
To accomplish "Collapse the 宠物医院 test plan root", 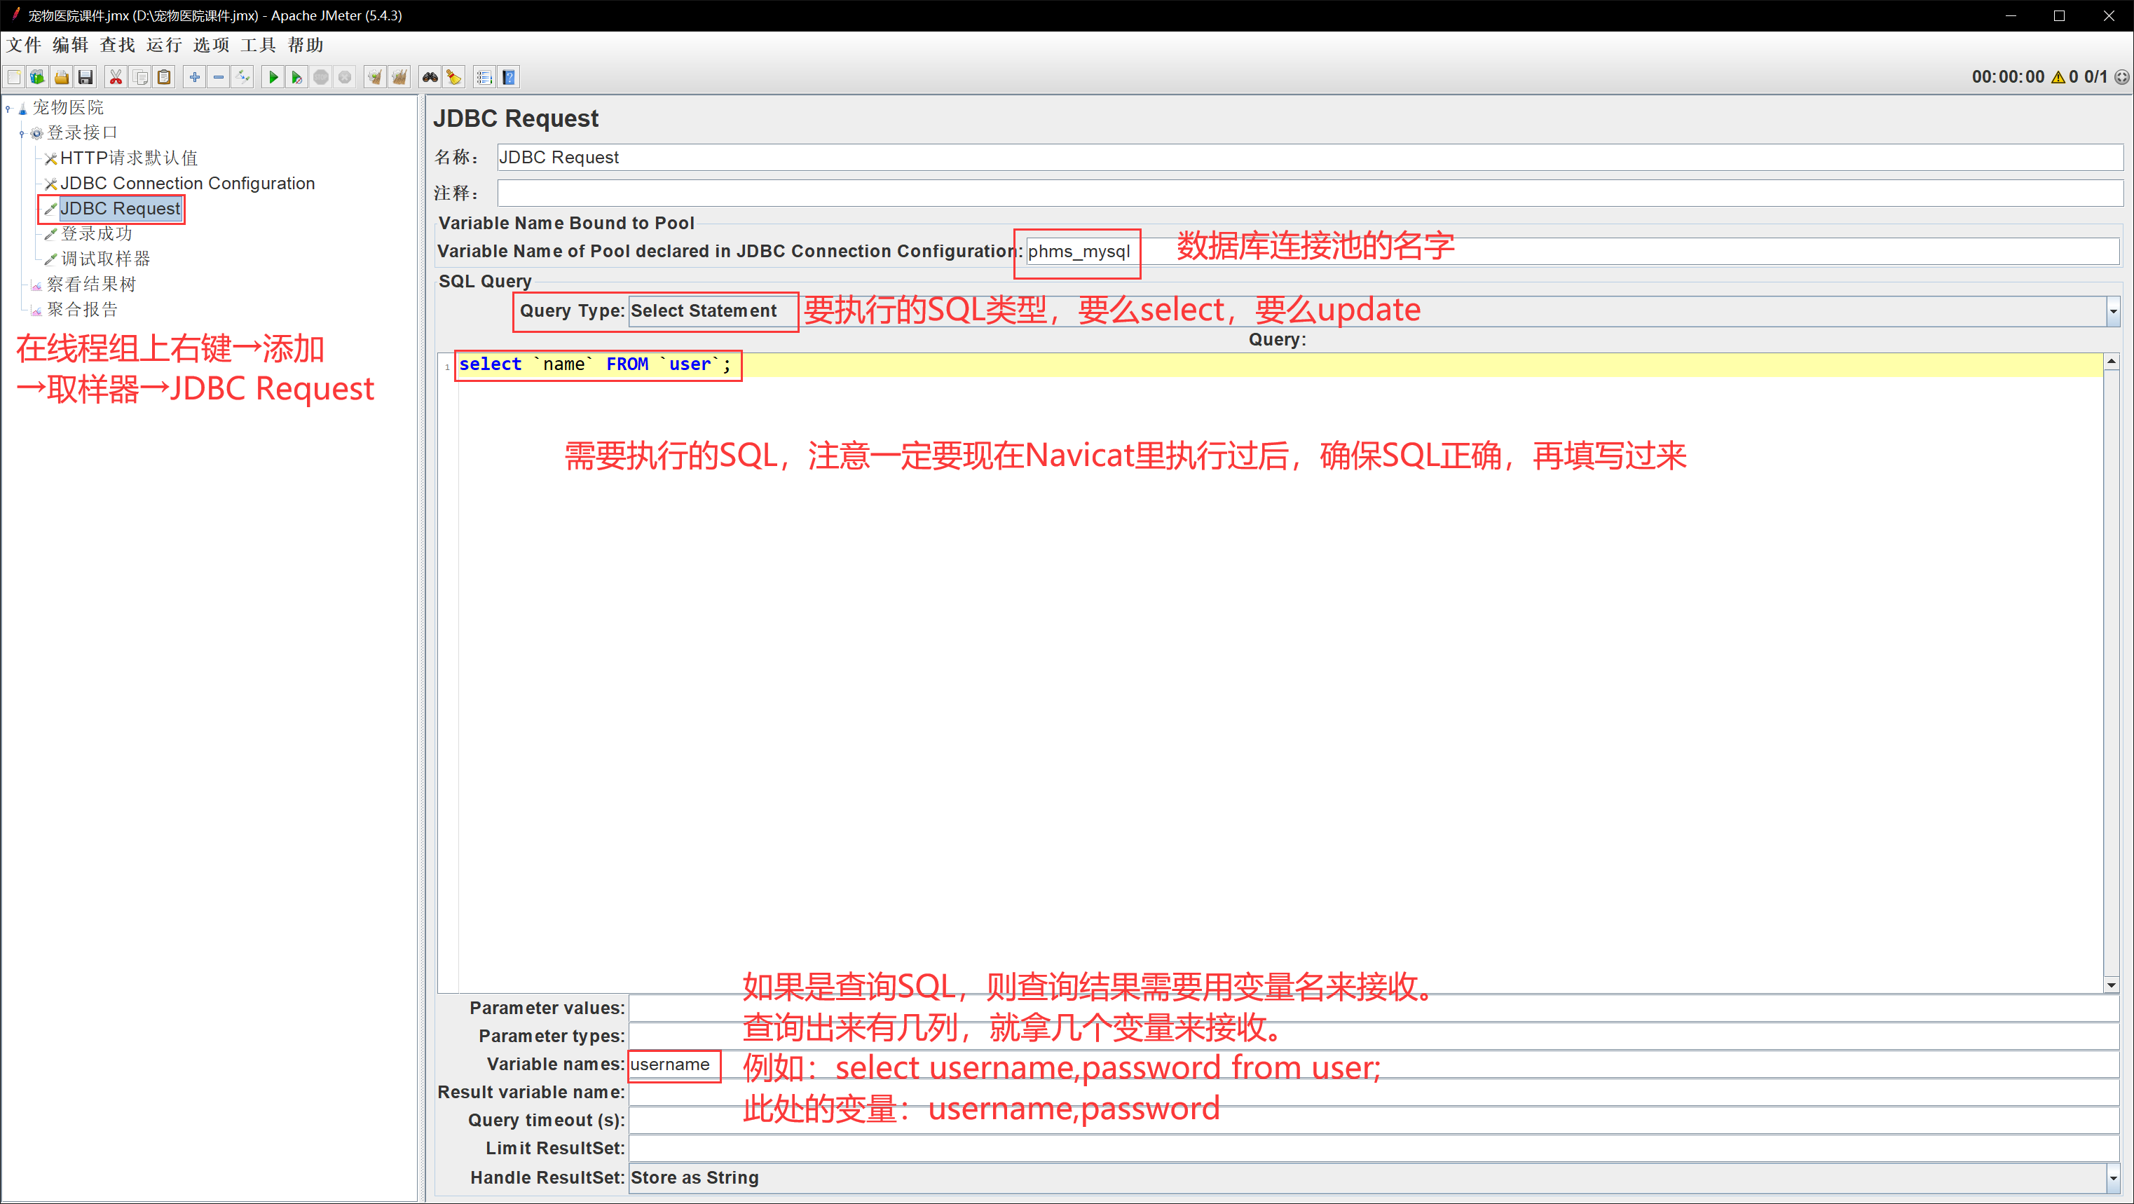I will coord(8,108).
